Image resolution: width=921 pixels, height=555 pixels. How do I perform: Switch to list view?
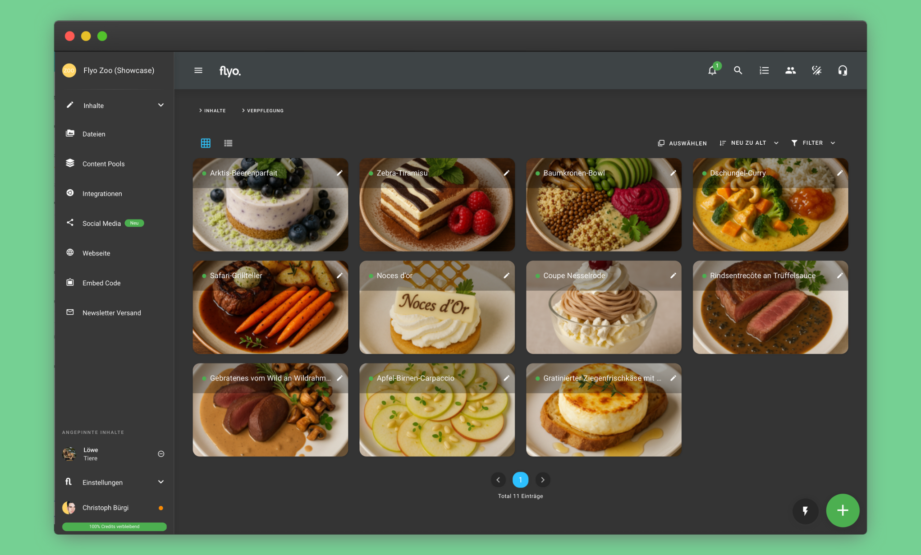click(x=228, y=143)
